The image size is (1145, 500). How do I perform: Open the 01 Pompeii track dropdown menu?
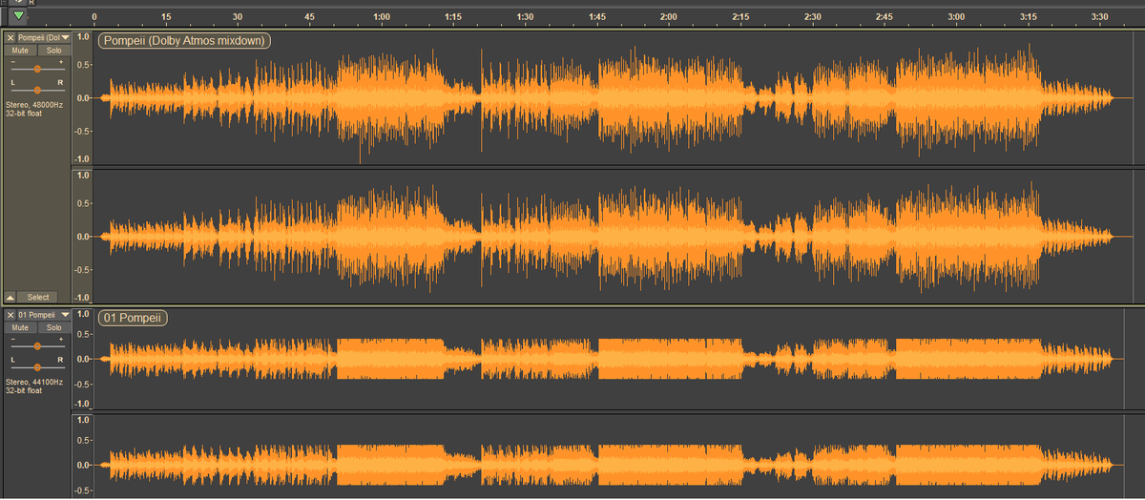[x=44, y=314]
